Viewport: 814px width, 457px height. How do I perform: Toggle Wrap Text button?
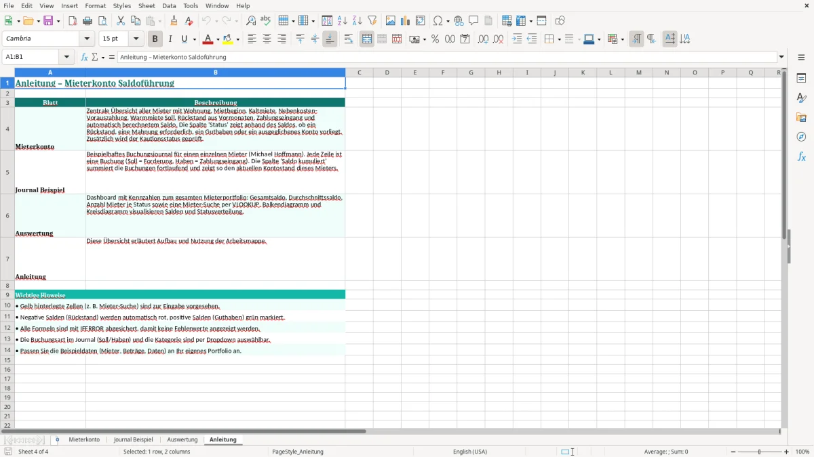pyautogui.click(x=349, y=39)
